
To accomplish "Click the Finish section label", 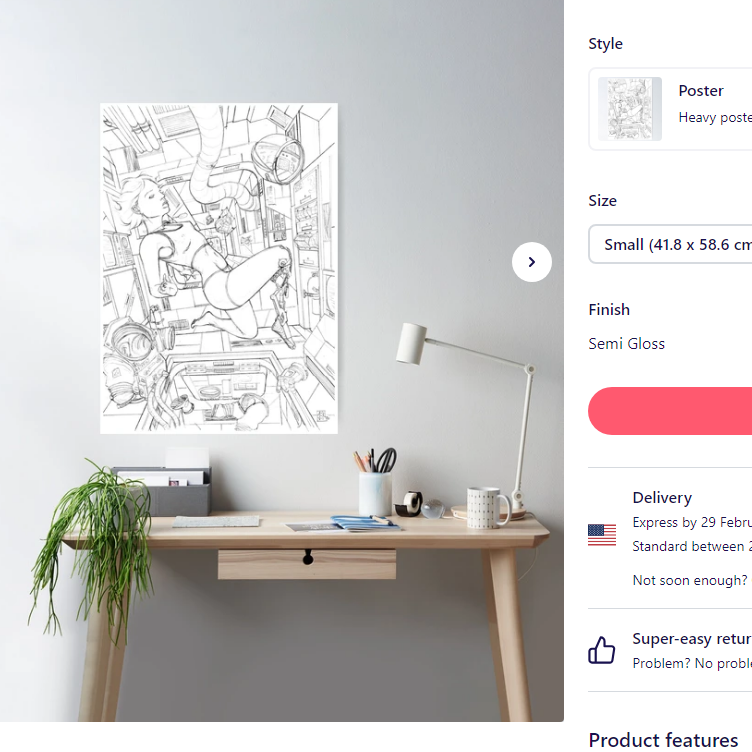I will click(609, 309).
